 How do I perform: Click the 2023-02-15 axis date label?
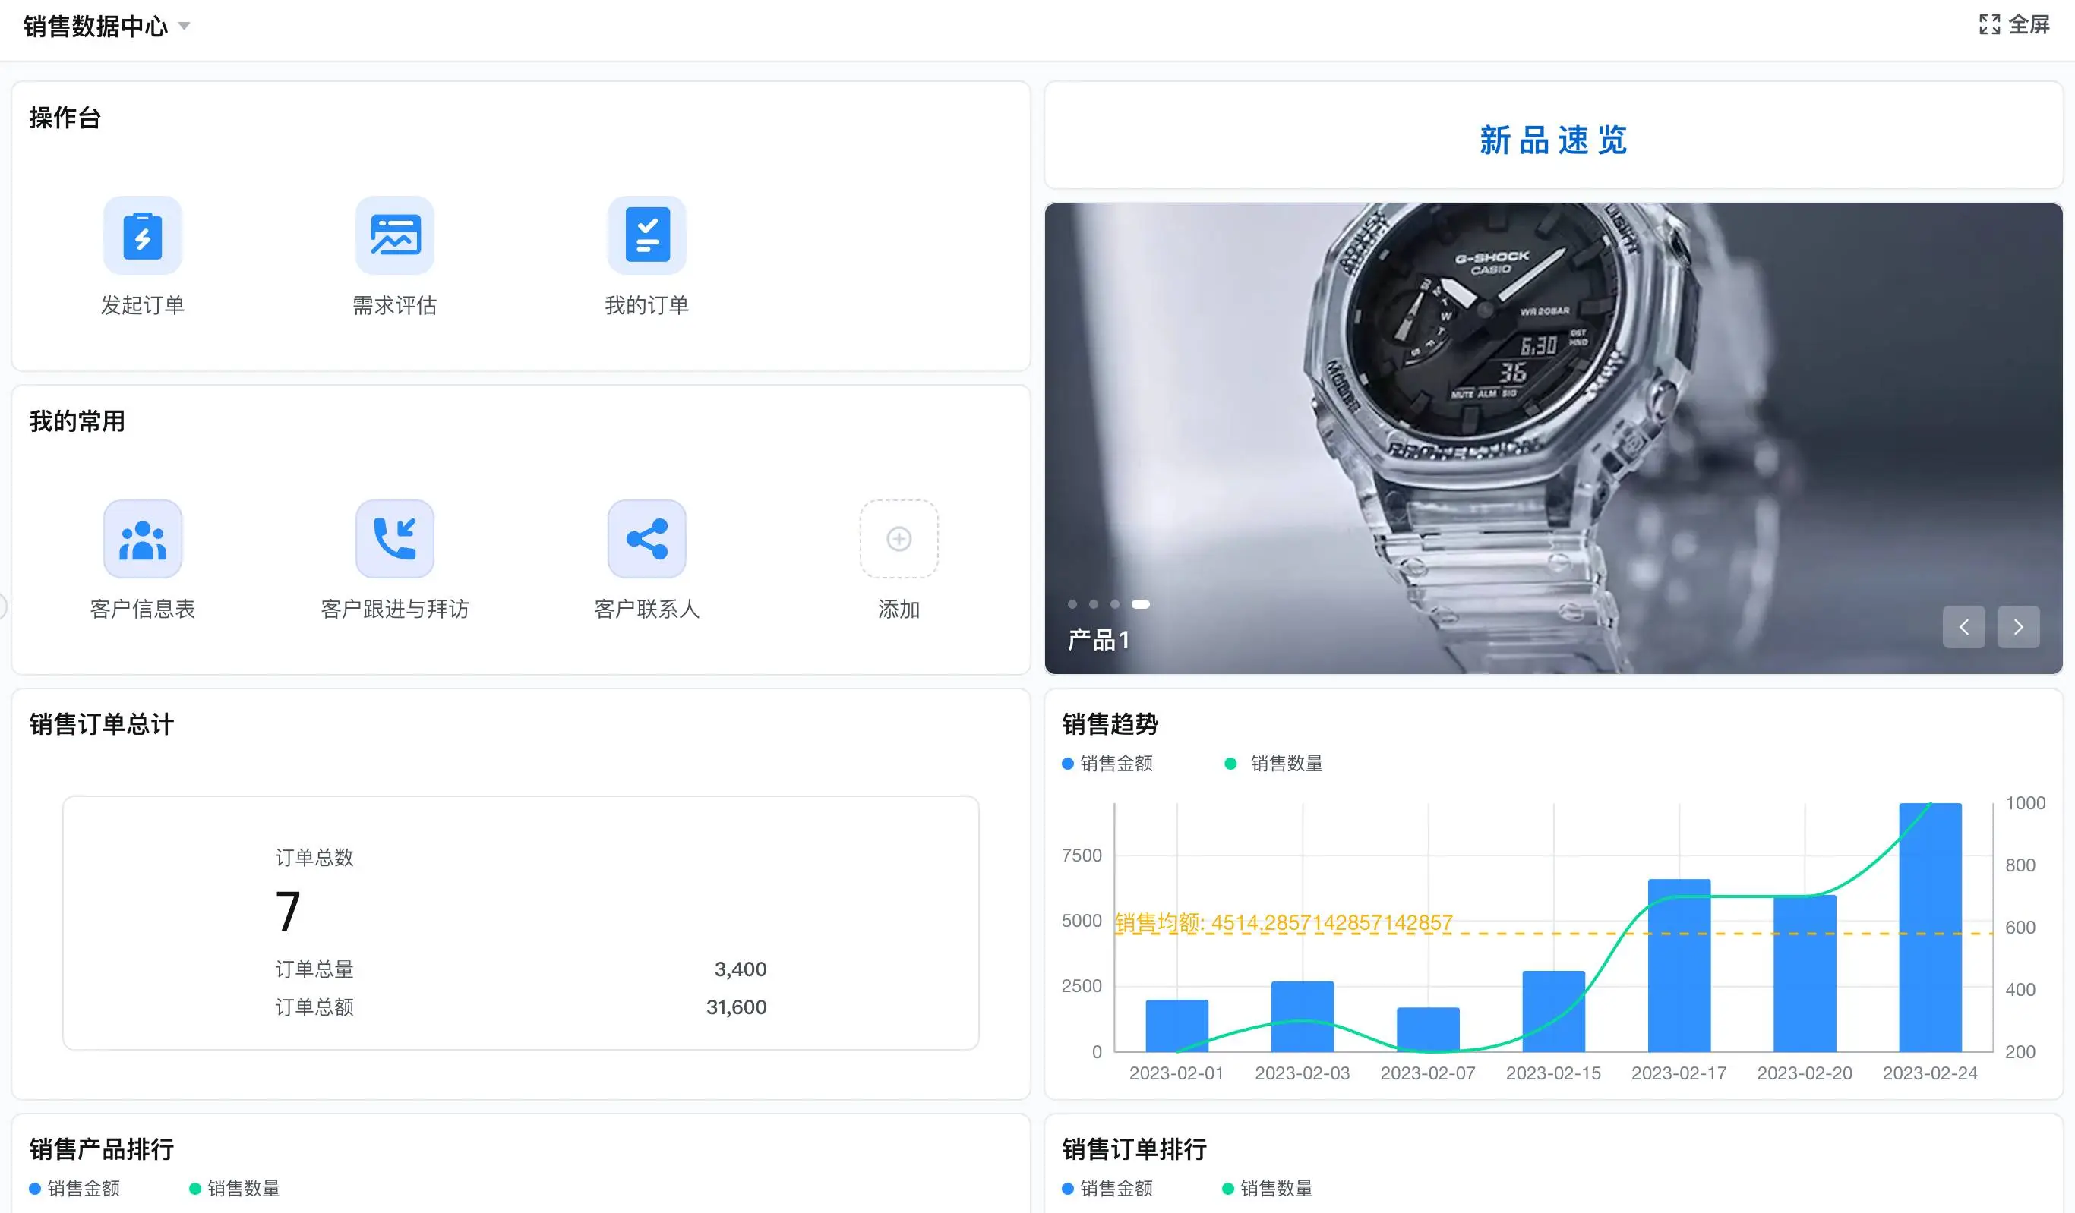point(1553,1073)
